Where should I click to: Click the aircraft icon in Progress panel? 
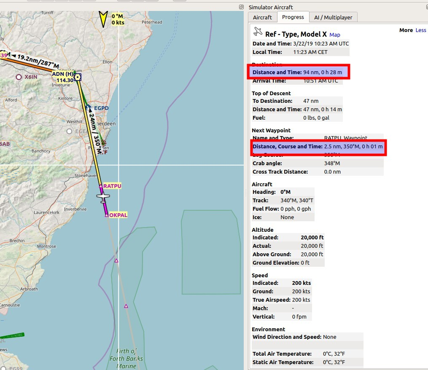[258, 32]
